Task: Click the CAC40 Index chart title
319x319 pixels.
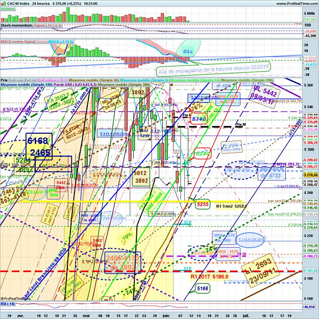Action: pyautogui.click(x=18, y=4)
